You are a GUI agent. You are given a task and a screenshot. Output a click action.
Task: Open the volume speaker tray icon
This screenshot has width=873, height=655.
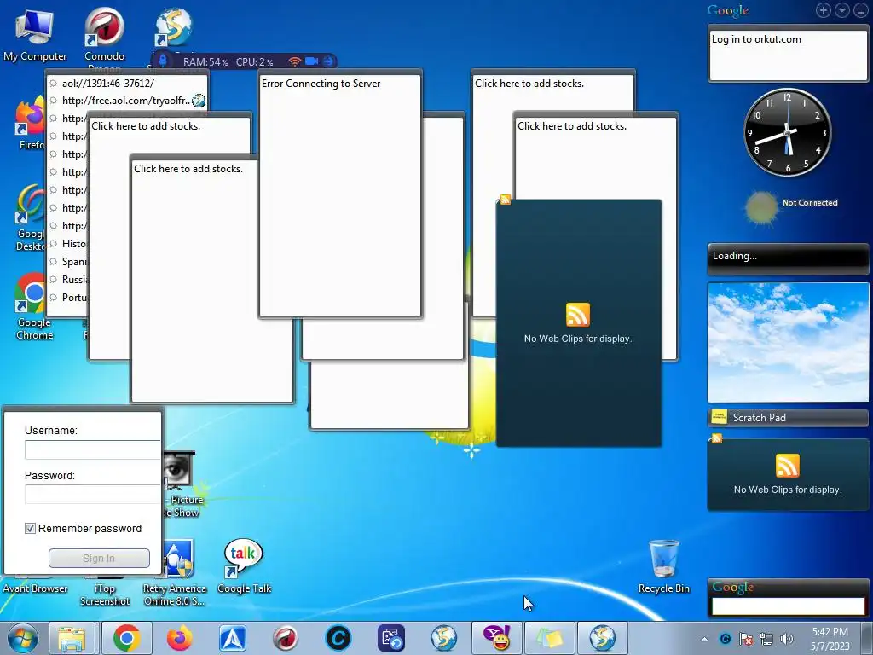[787, 639]
